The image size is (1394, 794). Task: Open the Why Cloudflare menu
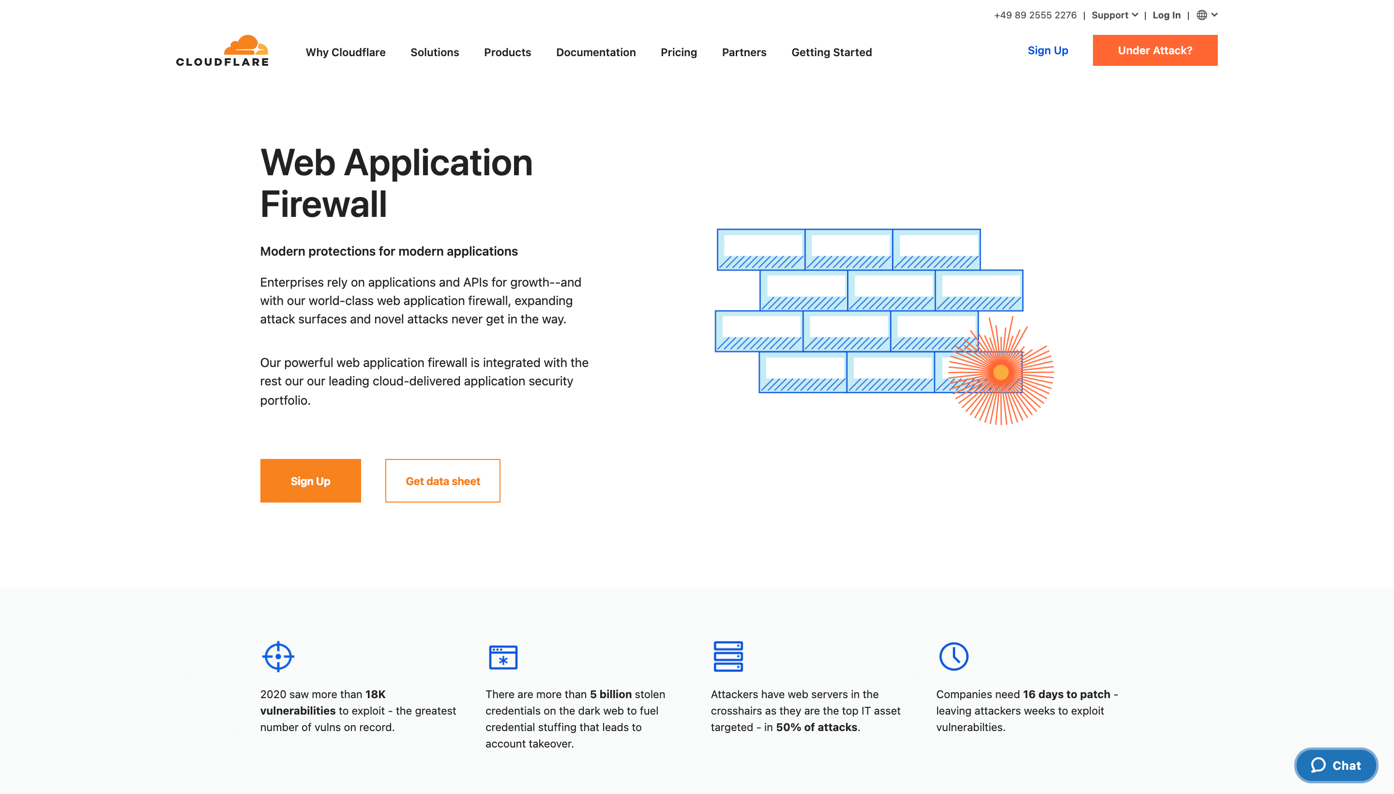(345, 52)
